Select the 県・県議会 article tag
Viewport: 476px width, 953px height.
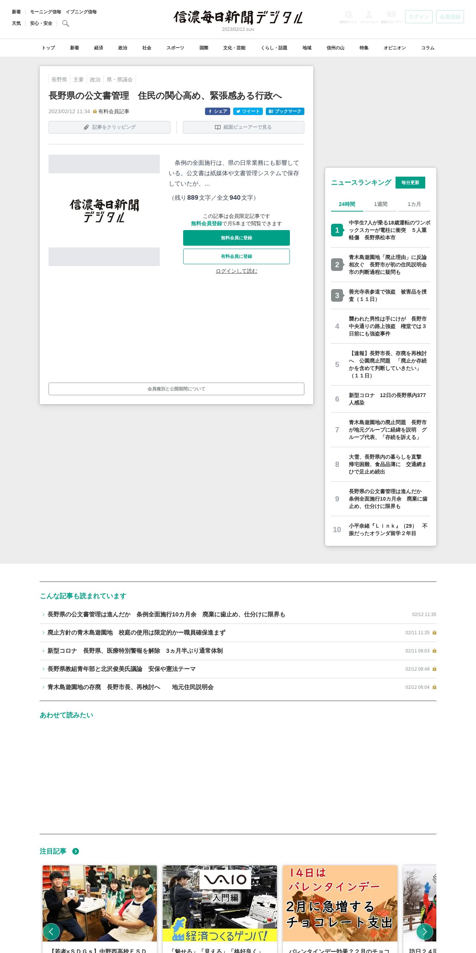tap(120, 79)
